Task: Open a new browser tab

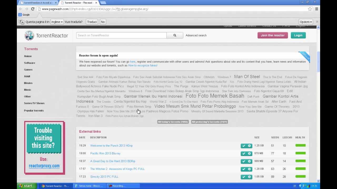Action: [x=103, y=3]
